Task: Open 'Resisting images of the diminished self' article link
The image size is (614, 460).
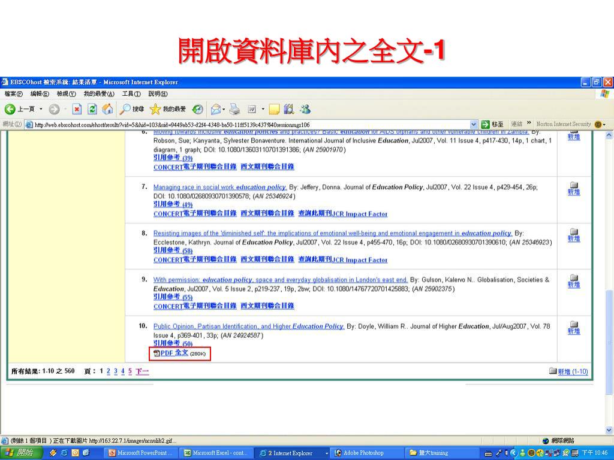Action: click(x=332, y=233)
